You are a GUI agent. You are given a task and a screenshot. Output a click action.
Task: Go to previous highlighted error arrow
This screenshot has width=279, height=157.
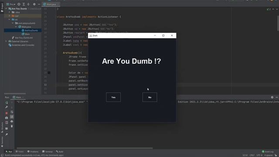273,9
